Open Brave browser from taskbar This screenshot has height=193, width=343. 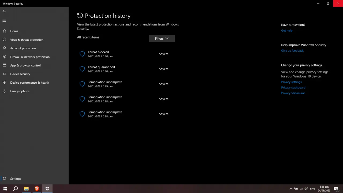37,189
